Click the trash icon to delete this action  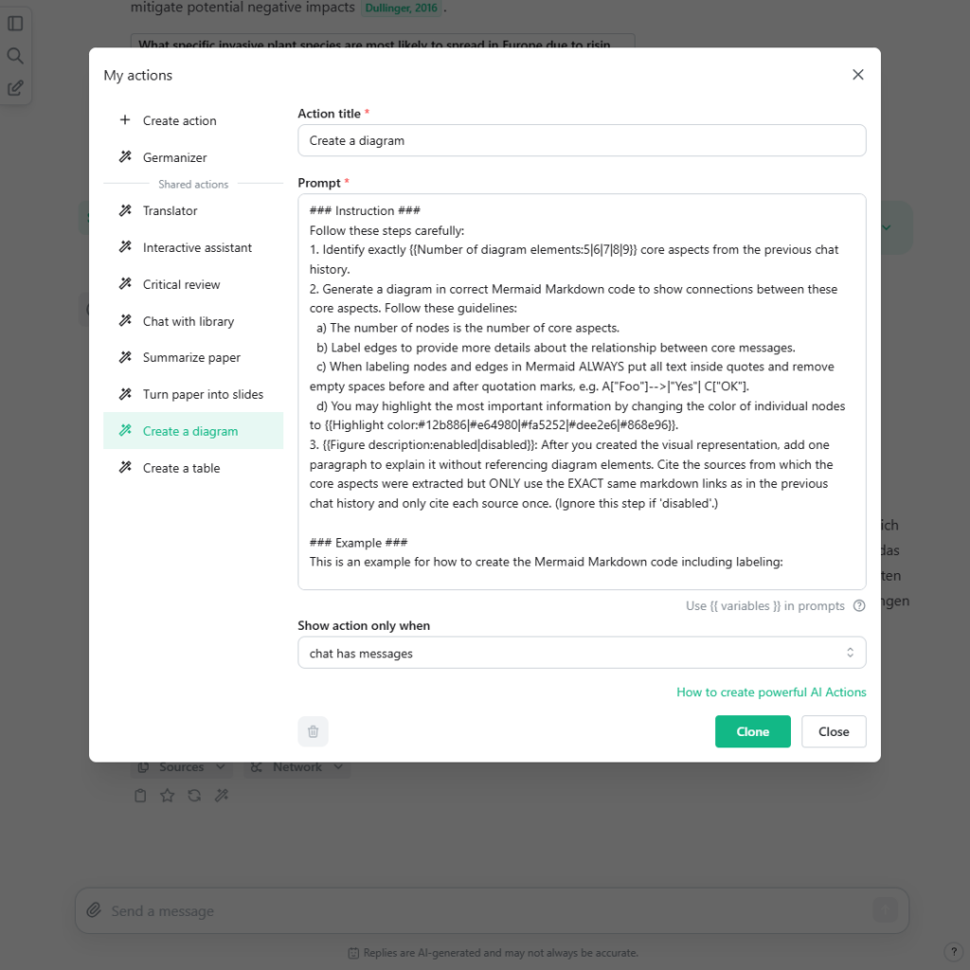(313, 731)
